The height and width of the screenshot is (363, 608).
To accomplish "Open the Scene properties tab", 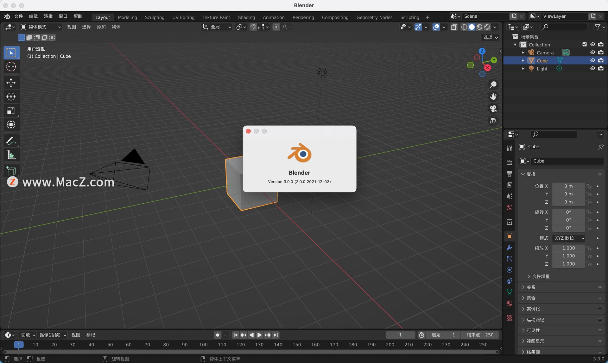I will (x=509, y=196).
